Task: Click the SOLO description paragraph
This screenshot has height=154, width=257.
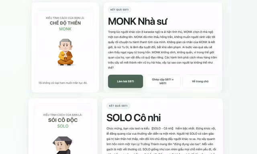Action: pyautogui.click(x=161, y=140)
